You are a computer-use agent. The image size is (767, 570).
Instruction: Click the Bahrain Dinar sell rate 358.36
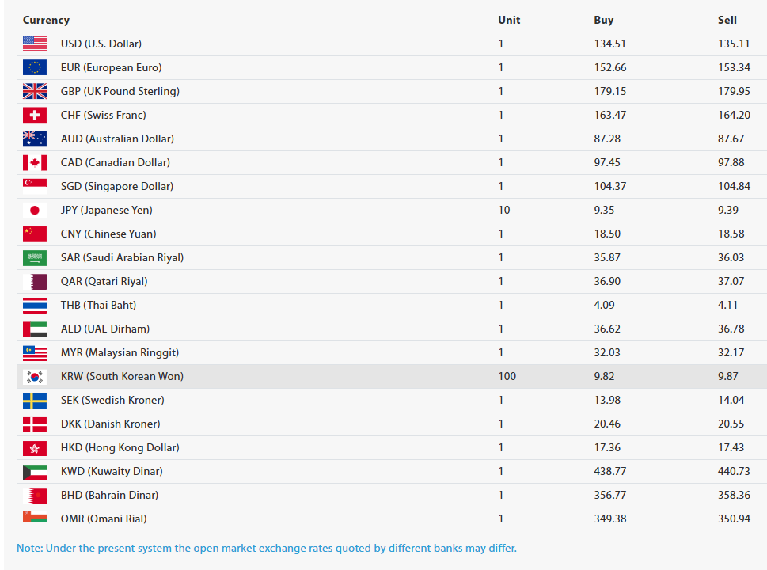734,496
